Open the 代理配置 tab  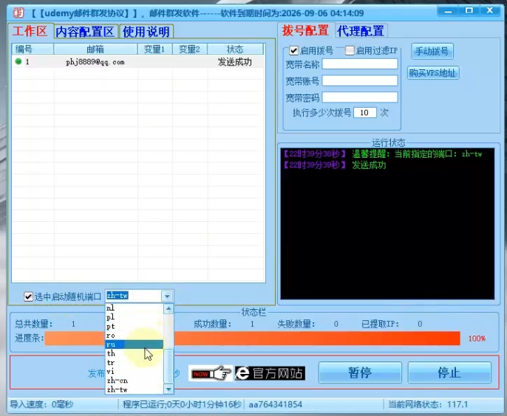click(x=361, y=31)
